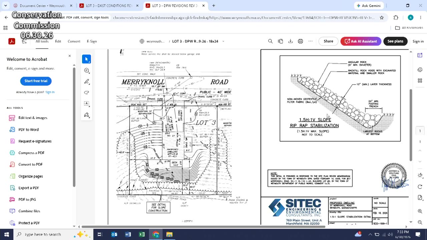
Task: Open Export a PDF tool
Action: coord(29,188)
